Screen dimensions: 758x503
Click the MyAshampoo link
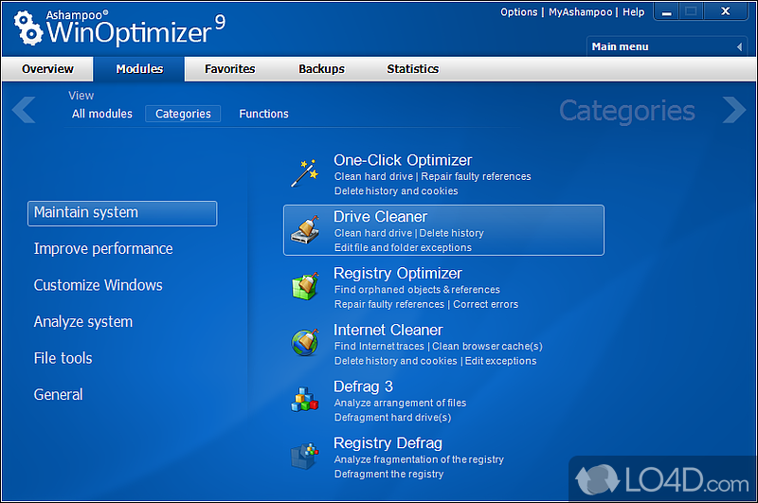coord(582,12)
